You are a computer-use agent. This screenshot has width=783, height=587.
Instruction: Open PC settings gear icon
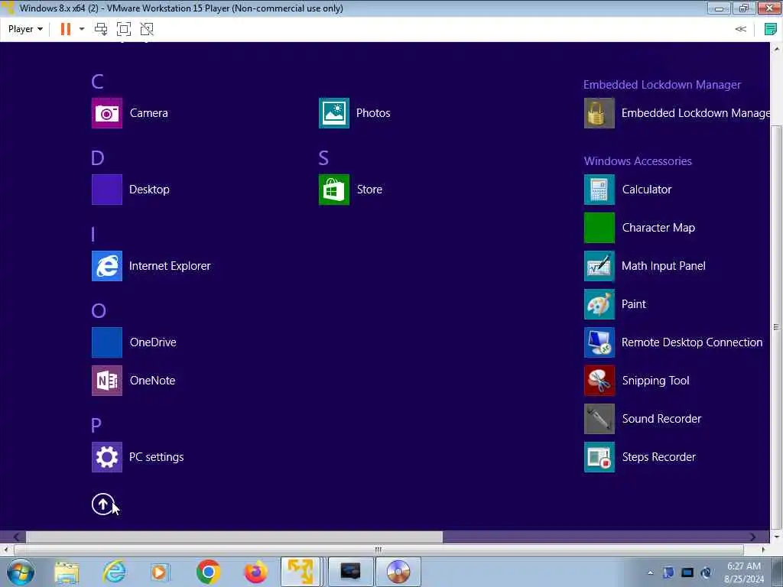tap(107, 457)
